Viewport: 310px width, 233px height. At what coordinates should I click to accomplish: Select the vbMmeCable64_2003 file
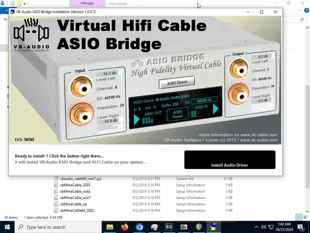(x=77, y=210)
